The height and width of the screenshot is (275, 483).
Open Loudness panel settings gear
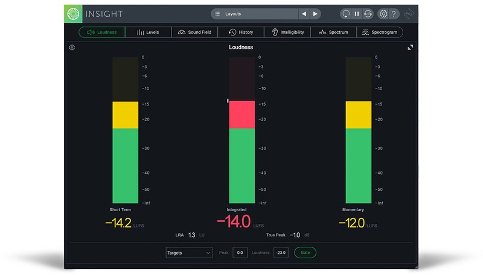pos(72,48)
